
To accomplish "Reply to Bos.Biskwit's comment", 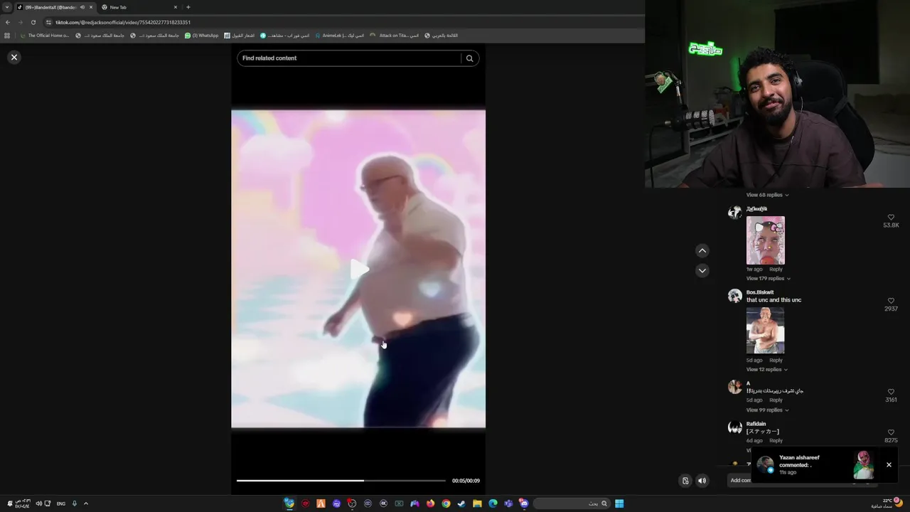I will (x=776, y=360).
